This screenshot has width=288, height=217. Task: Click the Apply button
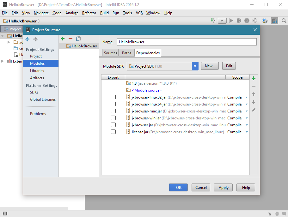coord(223,187)
